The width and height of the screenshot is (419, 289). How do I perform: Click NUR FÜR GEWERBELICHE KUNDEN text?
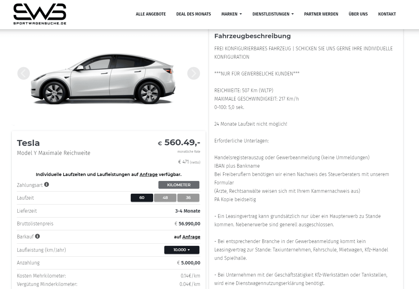[x=257, y=74]
